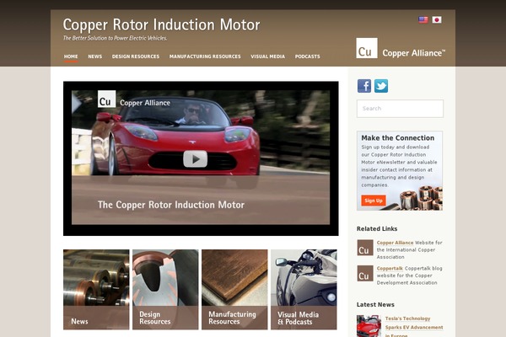This screenshot has width=506, height=337.
Task: Open the Coppertalk blog link
Action: 390,268
